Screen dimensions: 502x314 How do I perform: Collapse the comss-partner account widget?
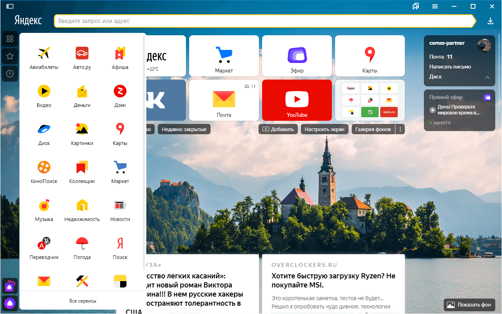[487, 77]
